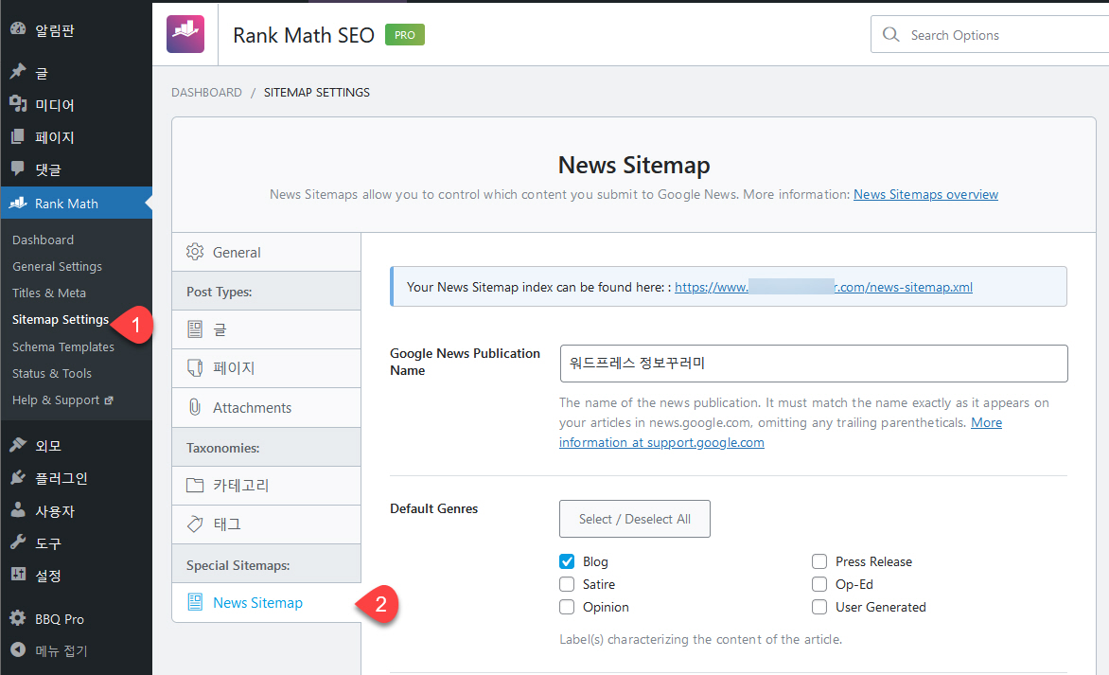This screenshot has height=675, width=1109.
Task: Click the 외모 appearance brush icon
Action: pyautogui.click(x=18, y=445)
